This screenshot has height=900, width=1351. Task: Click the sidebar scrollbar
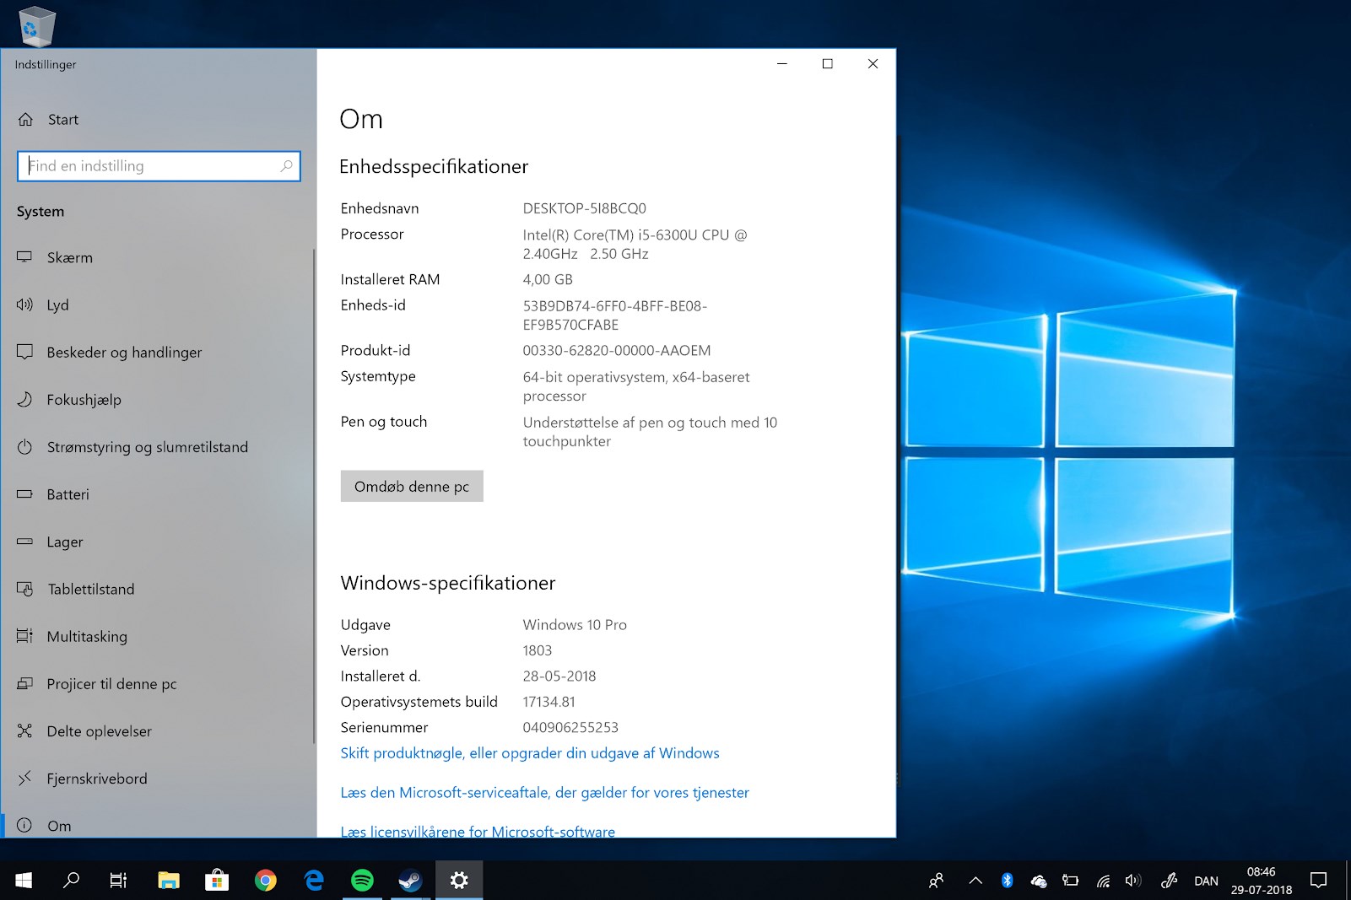tap(314, 496)
